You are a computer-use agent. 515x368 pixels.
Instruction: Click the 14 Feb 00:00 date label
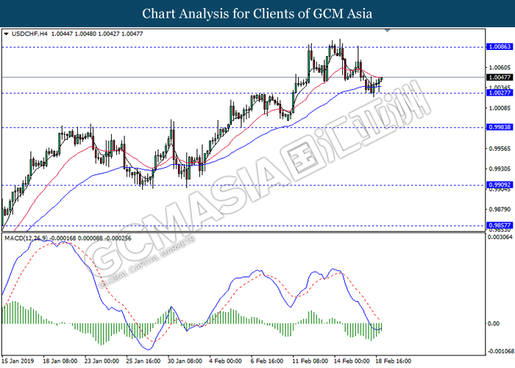(x=352, y=361)
